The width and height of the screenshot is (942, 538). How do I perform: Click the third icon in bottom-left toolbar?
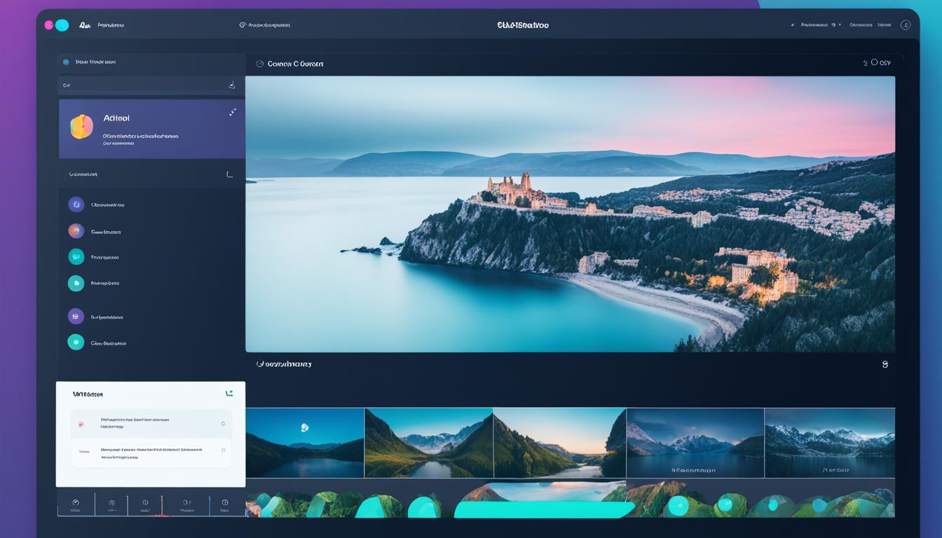click(145, 502)
